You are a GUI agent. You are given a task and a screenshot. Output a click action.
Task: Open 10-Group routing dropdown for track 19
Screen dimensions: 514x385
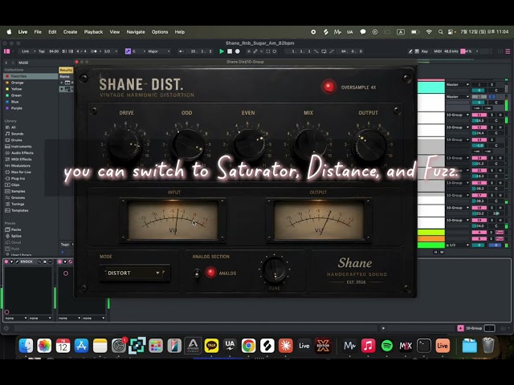point(458,220)
